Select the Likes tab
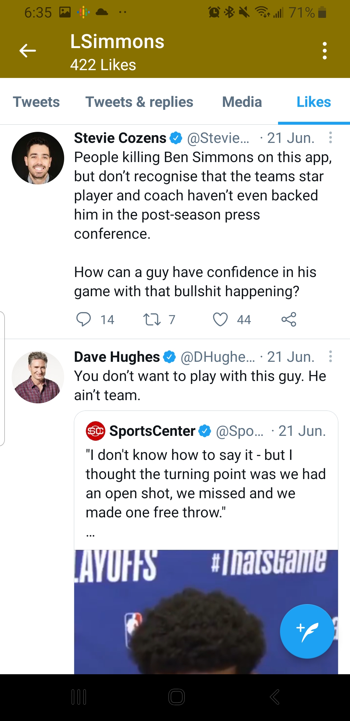Screen dimensions: 350x721 point(314,102)
